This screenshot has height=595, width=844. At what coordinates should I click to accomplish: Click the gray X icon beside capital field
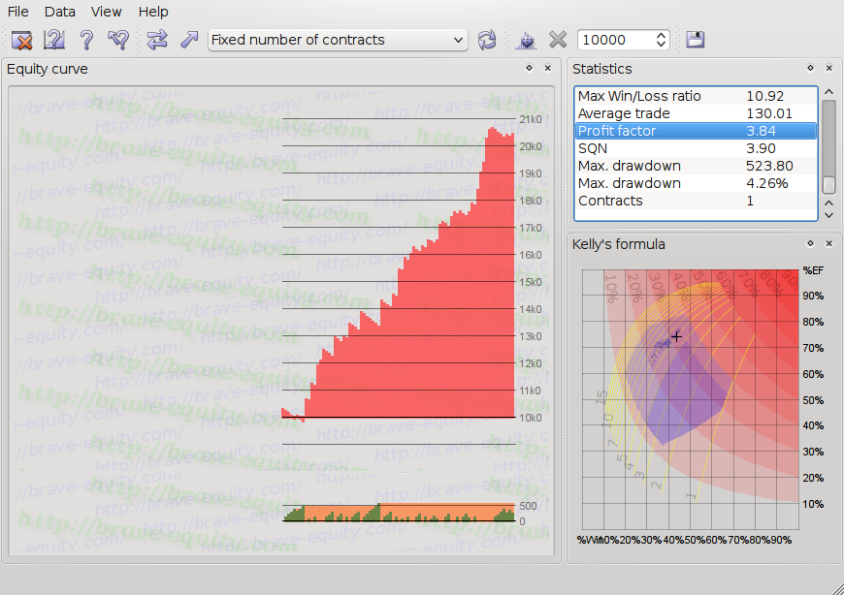pyautogui.click(x=558, y=40)
